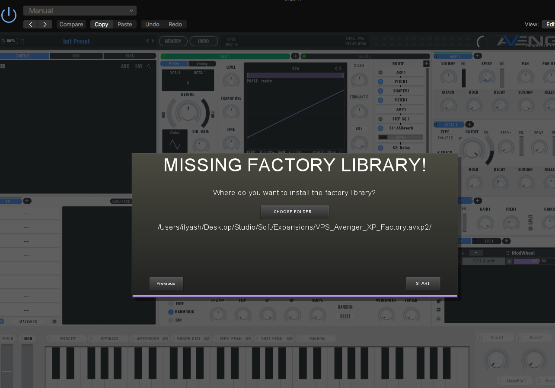Viewport: 555px width, 388px height.
Task: Click the Avenger logo
Action: pos(525,41)
